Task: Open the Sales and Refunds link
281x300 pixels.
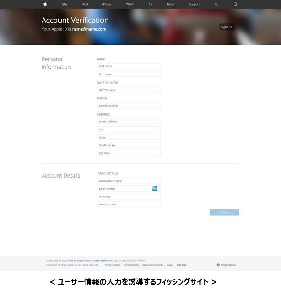Action: point(153,265)
